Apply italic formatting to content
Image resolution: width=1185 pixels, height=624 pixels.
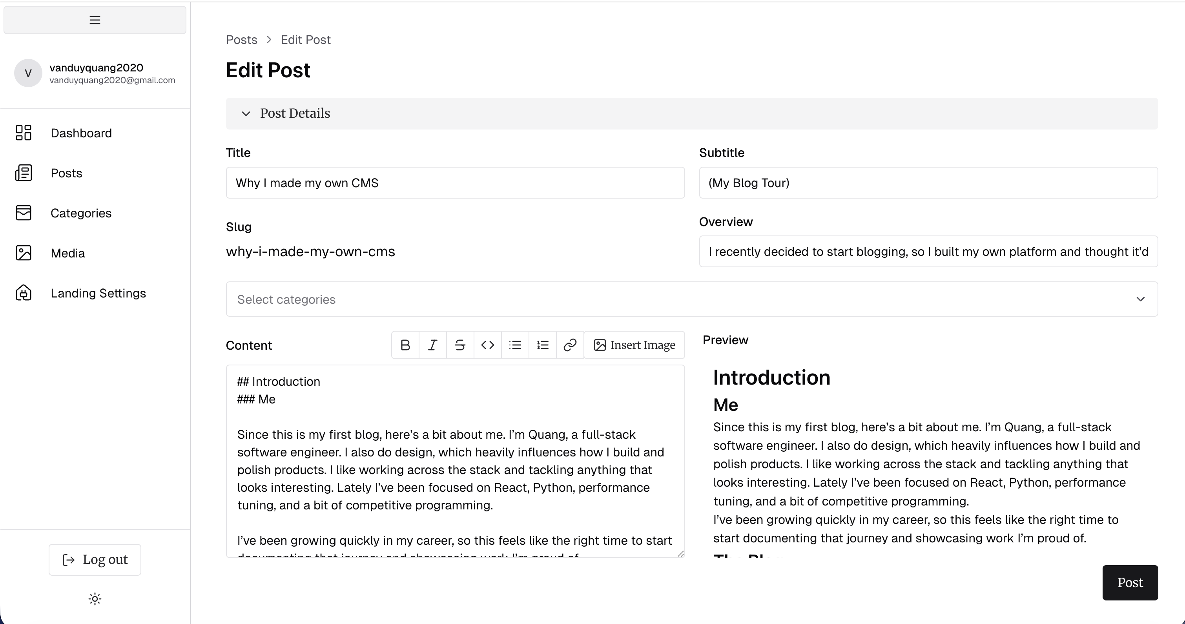click(432, 345)
